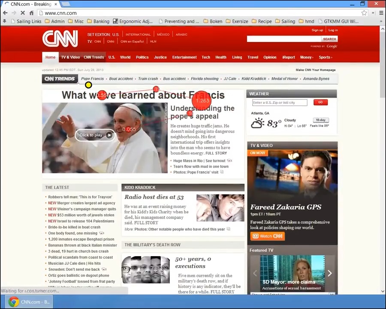This screenshot has height=309, width=386.
Task: Bookmark this page with the star icon
Action: coord(364,13)
